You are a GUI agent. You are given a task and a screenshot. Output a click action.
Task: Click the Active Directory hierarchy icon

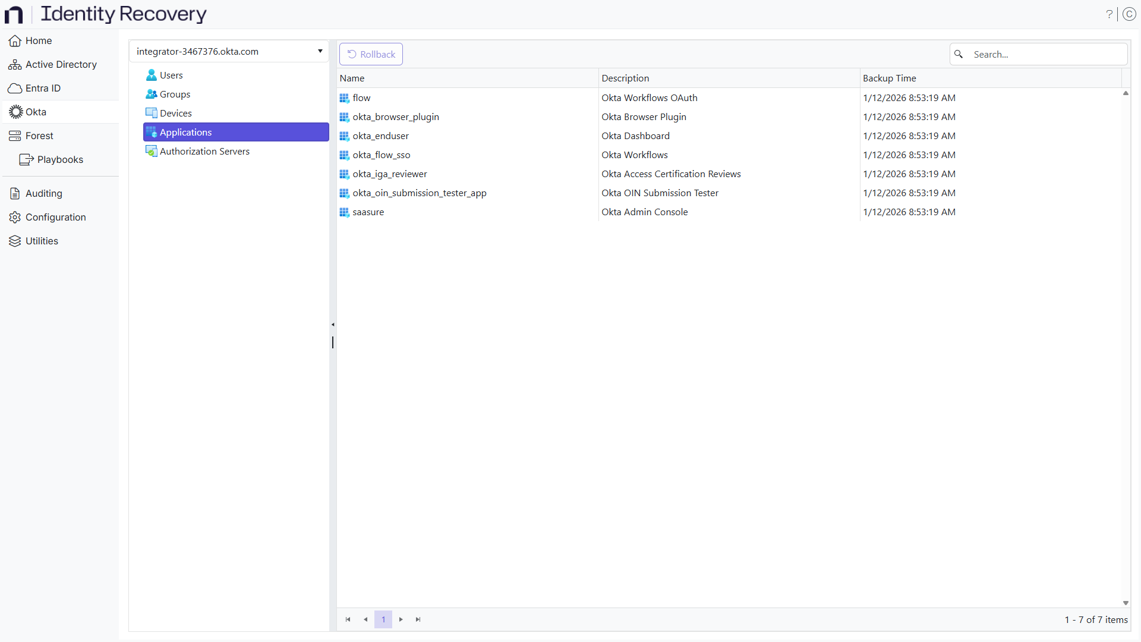tap(15, 64)
